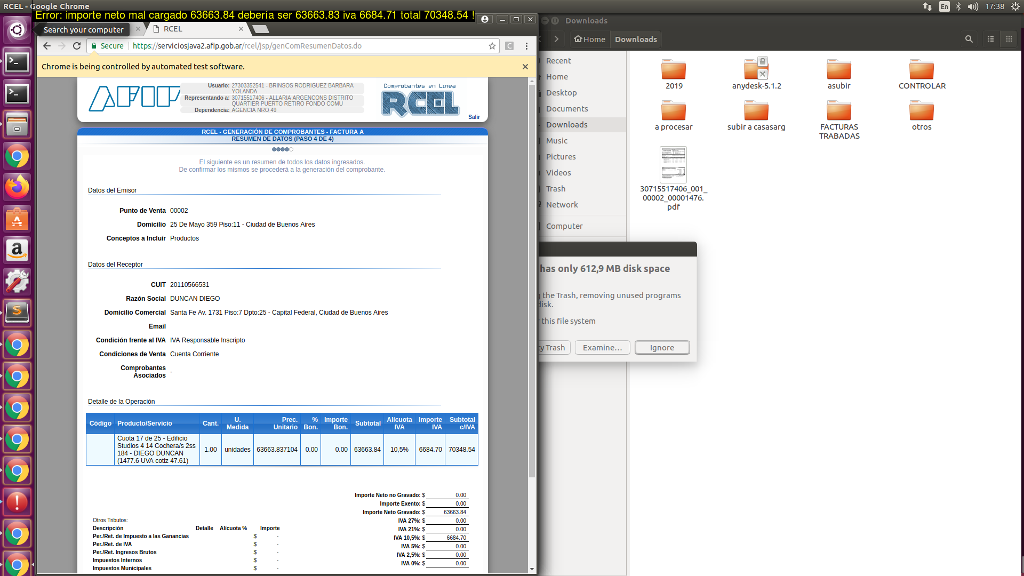Open the volume indicator in top panel
Image resolution: width=1024 pixels, height=576 pixels.
(x=973, y=6)
